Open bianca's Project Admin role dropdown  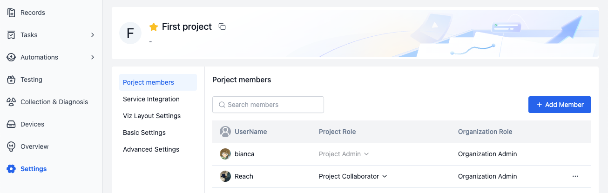344,154
